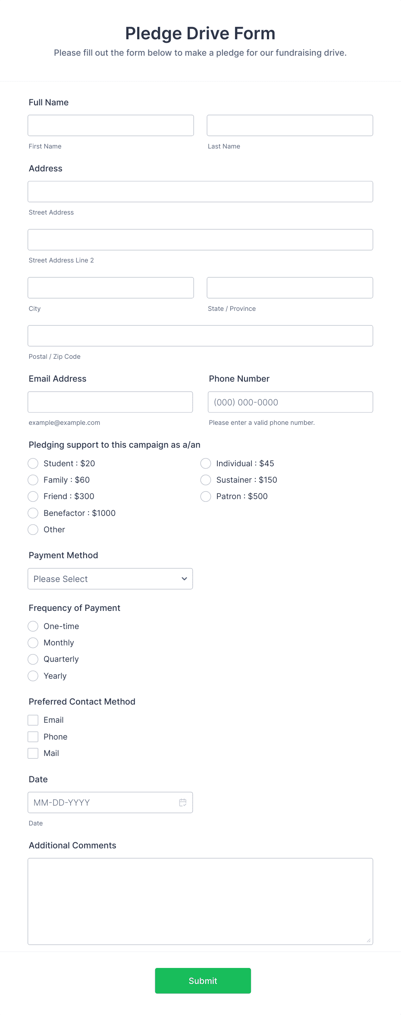Screen dimensions: 401x1015
Task: Open the Payment Method selection list
Action: pos(110,579)
